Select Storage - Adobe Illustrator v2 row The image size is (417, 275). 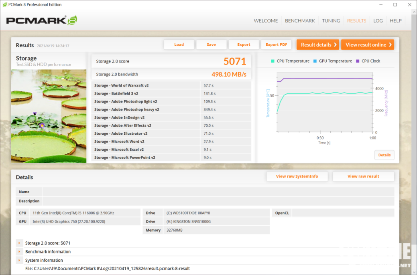click(x=171, y=133)
